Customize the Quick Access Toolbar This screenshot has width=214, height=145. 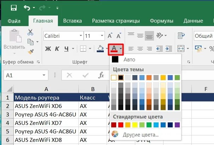point(57,8)
